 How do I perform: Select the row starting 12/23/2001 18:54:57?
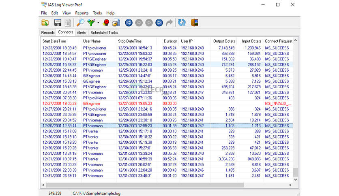167,53
